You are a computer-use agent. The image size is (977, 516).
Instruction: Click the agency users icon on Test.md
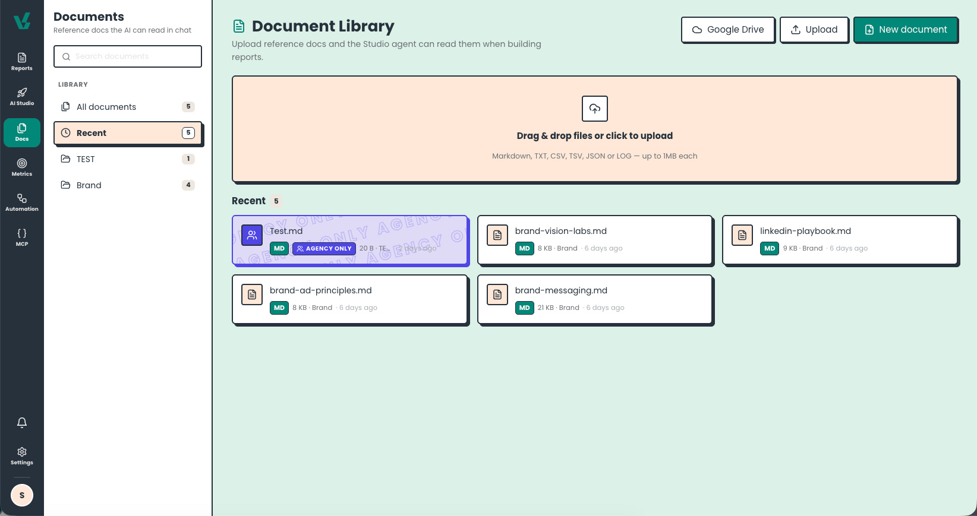point(252,235)
